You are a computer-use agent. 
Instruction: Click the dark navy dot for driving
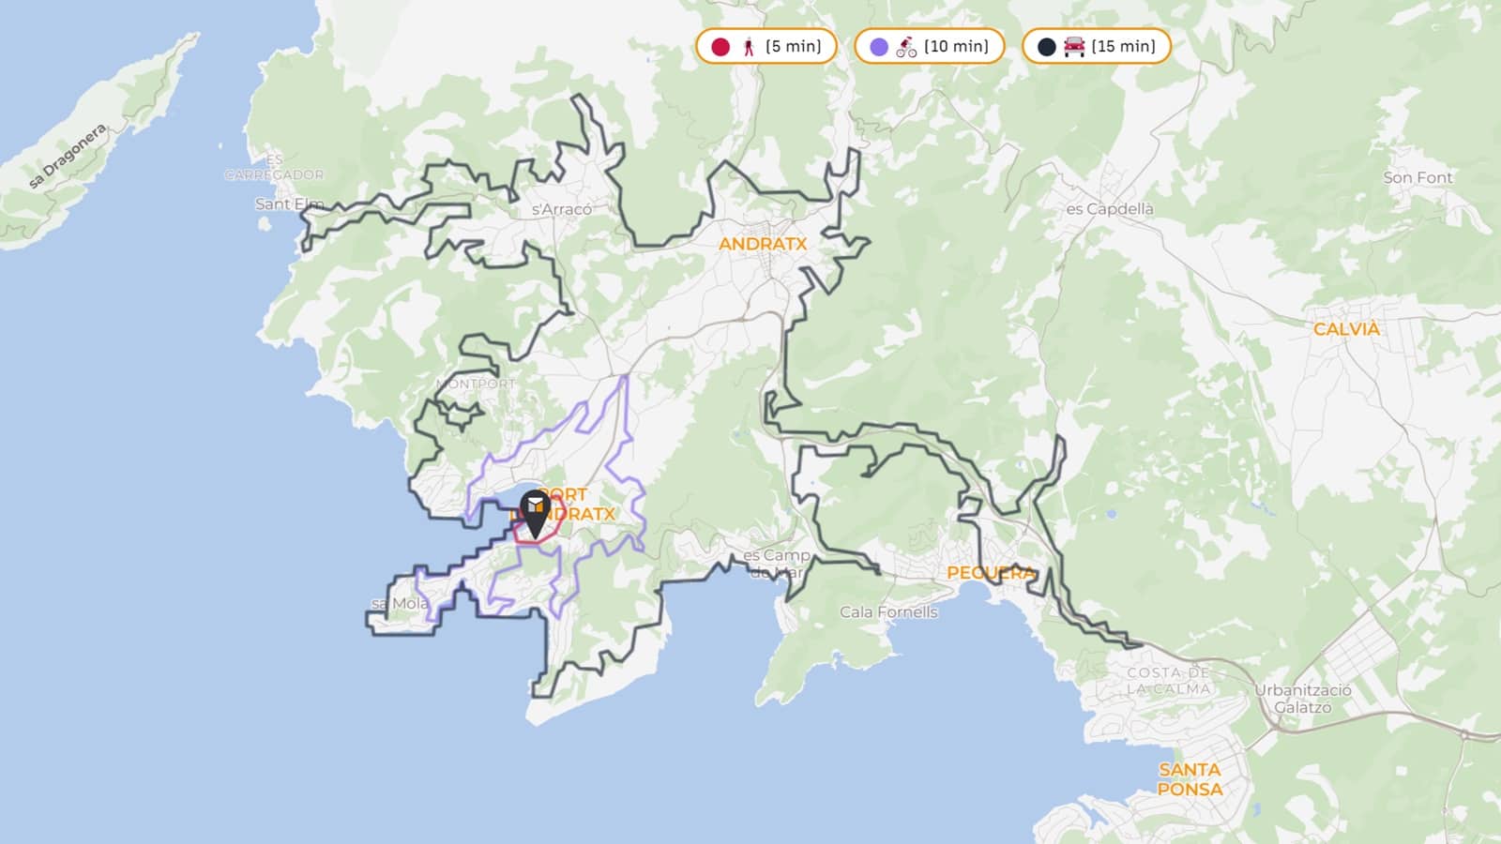pos(1047,47)
